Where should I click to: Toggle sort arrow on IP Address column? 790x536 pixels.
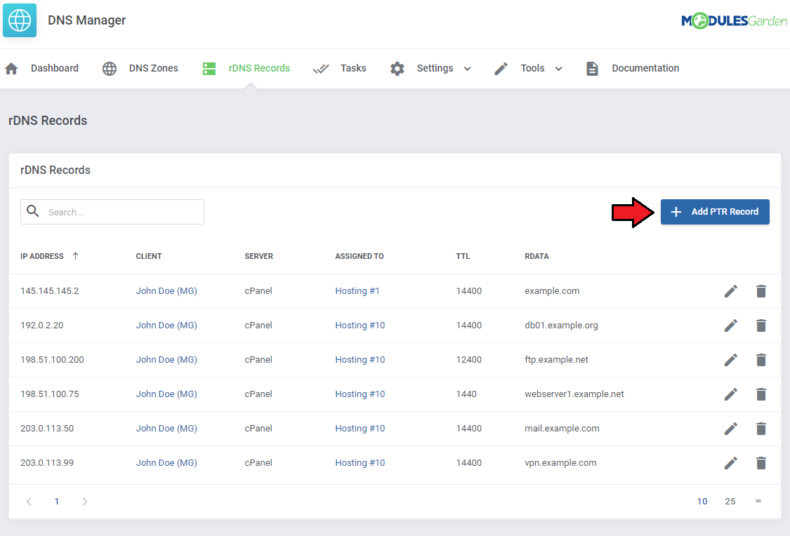pyautogui.click(x=76, y=256)
